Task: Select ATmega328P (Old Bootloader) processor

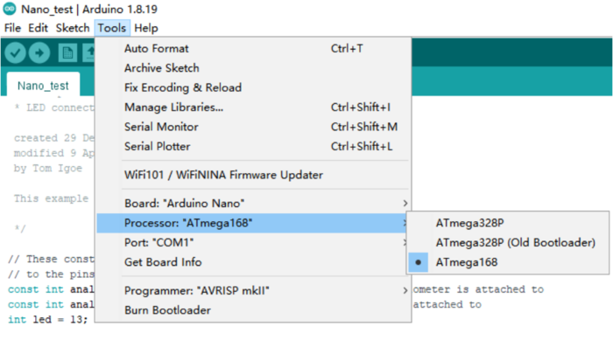Action: coord(508,242)
